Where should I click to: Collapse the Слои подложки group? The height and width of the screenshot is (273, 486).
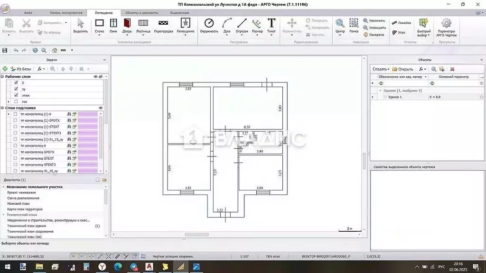pos(2,108)
